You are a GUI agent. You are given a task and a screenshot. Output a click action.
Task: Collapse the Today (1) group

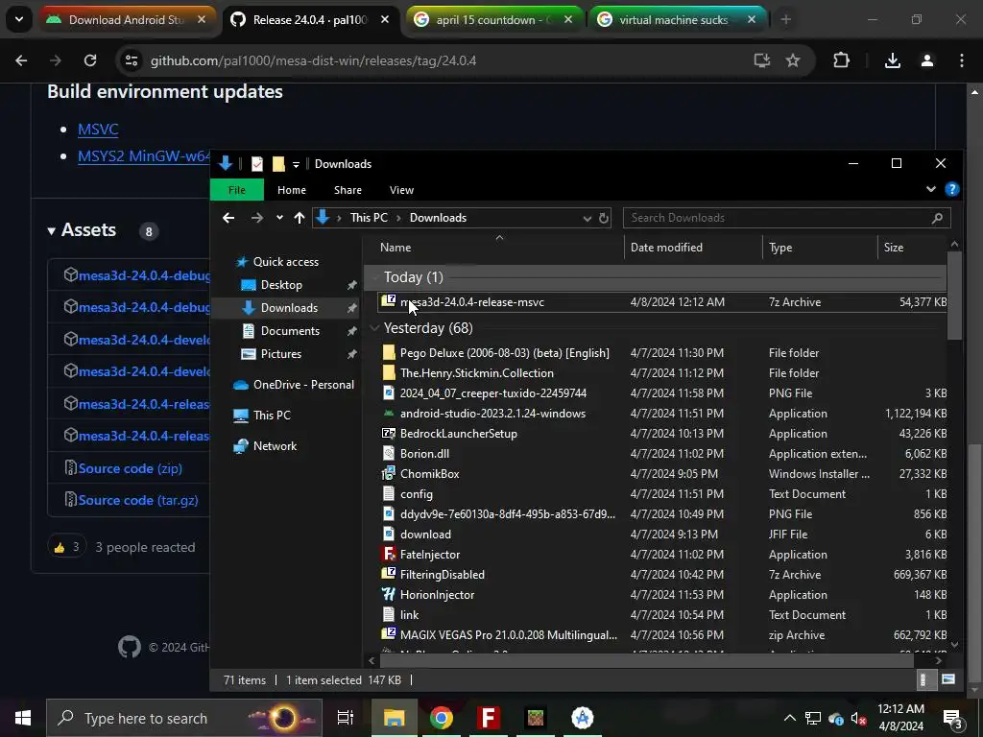[375, 277]
